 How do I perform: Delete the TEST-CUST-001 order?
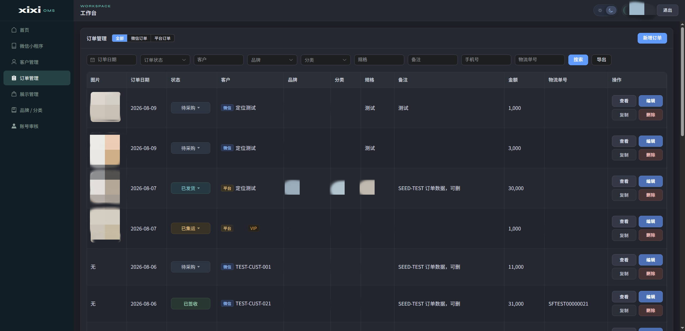[650, 274]
